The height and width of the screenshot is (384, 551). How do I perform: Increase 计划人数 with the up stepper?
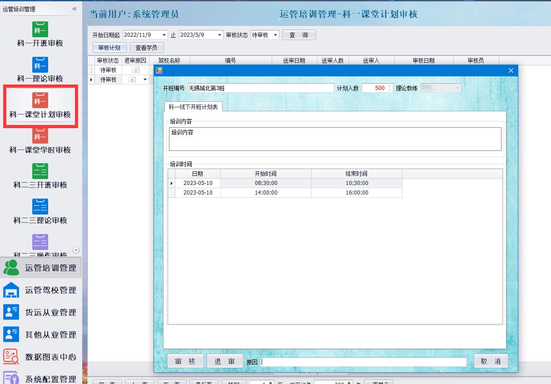click(389, 86)
